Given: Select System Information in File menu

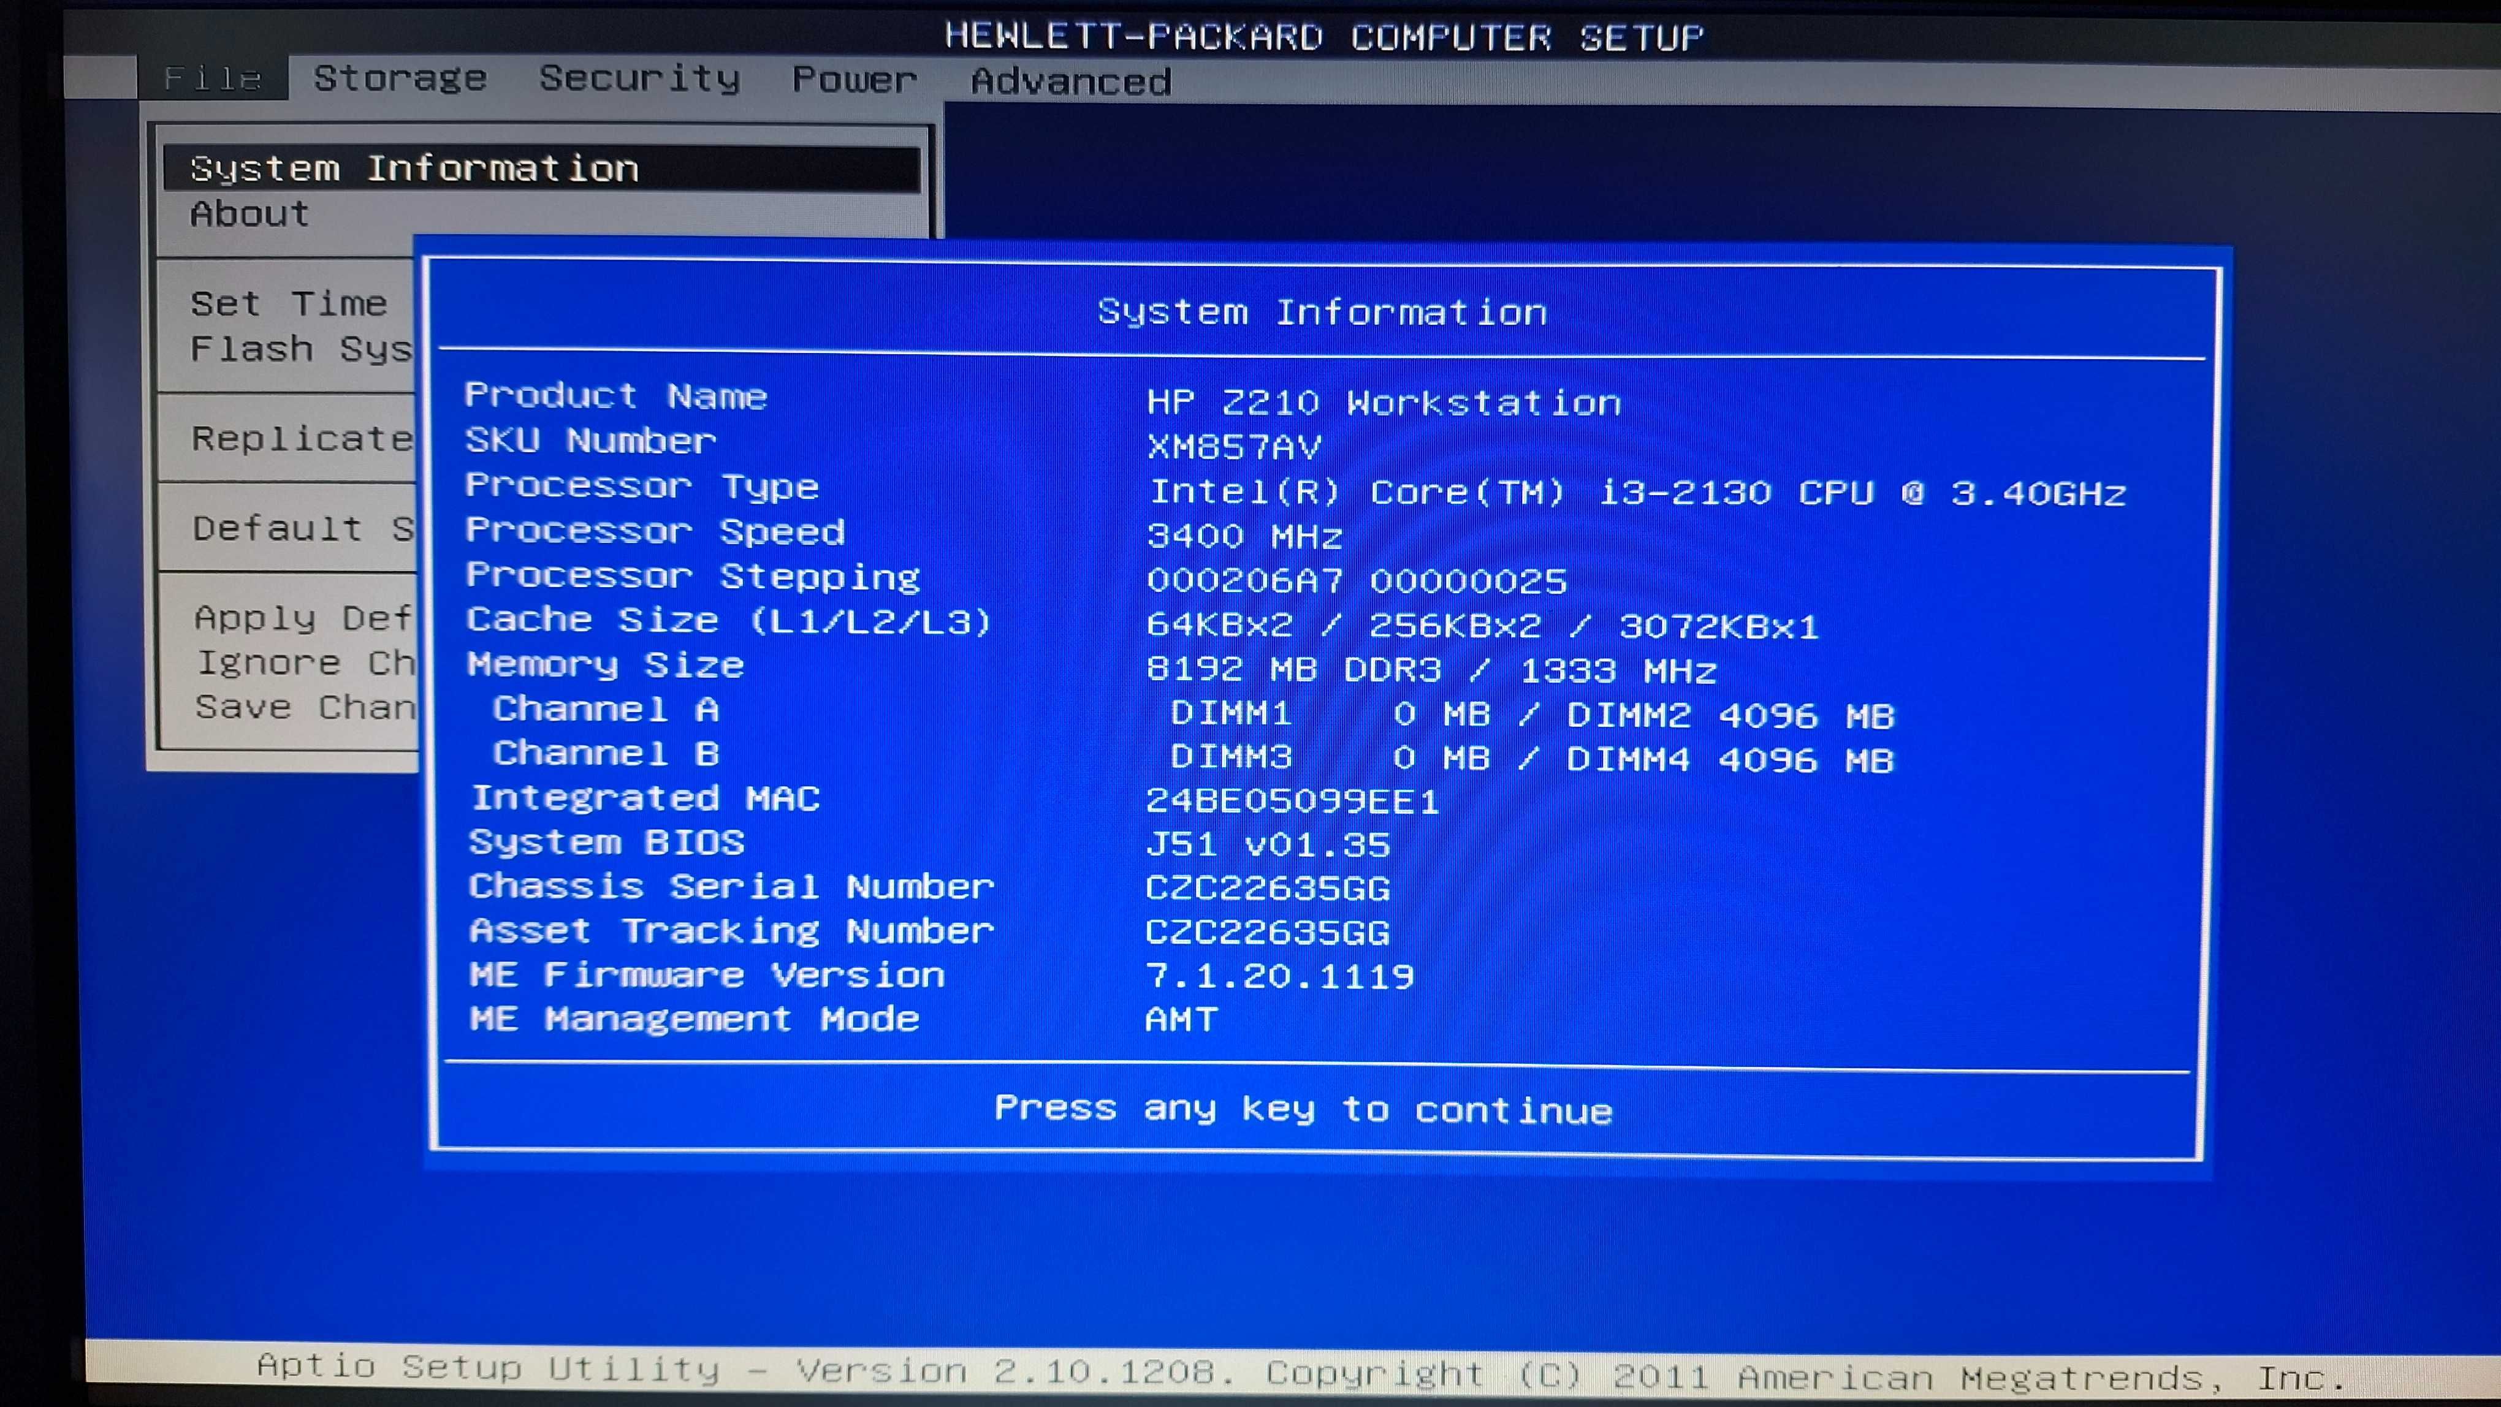Looking at the screenshot, I should pos(542,169).
